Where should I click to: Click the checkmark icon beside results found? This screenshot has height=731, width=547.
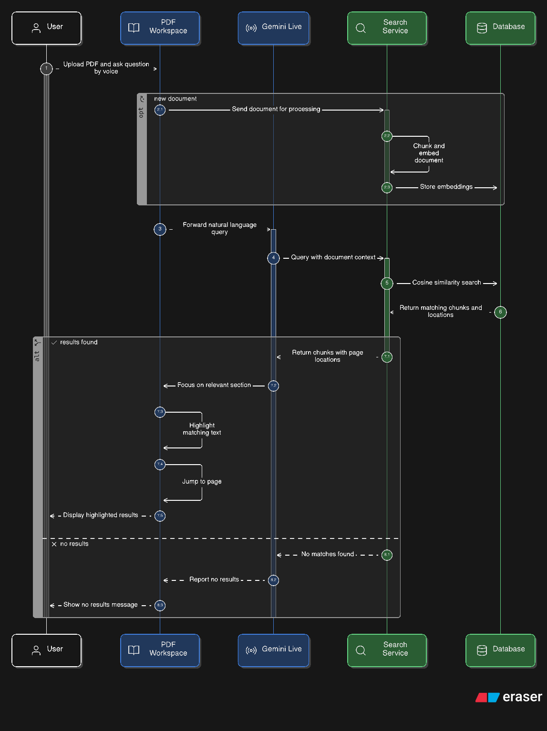pyautogui.click(x=54, y=343)
